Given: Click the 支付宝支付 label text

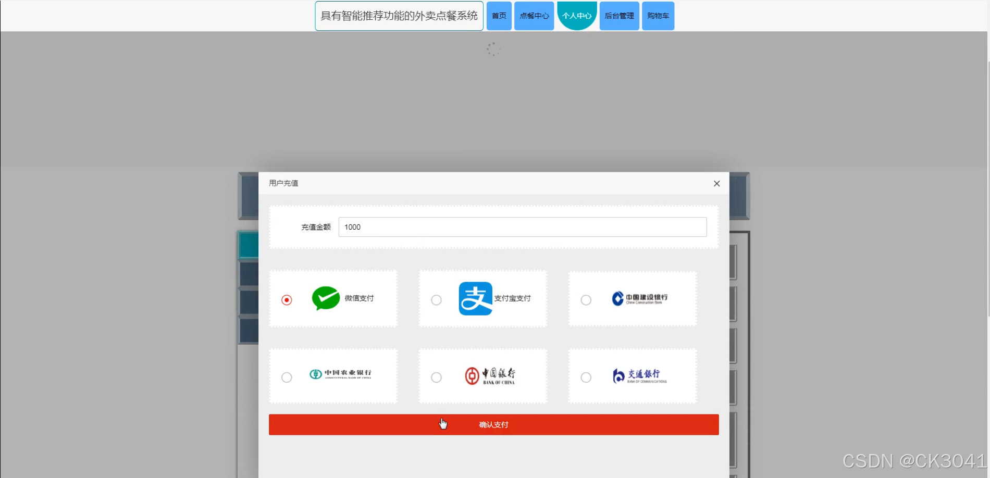Looking at the screenshot, I should (x=512, y=298).
